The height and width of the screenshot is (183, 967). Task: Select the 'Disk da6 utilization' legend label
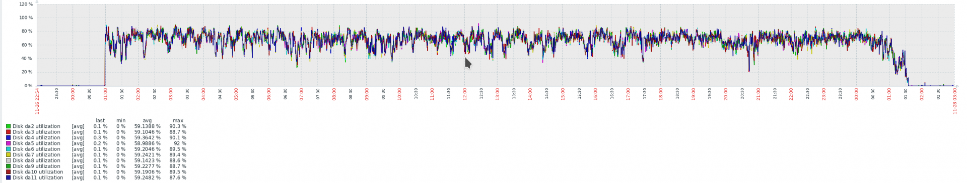coord(36,149)
